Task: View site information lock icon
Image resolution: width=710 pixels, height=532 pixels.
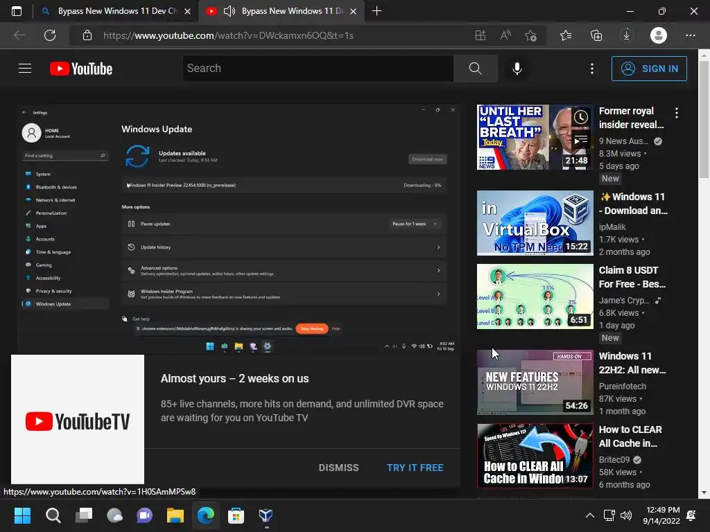Action: point(87,35)
